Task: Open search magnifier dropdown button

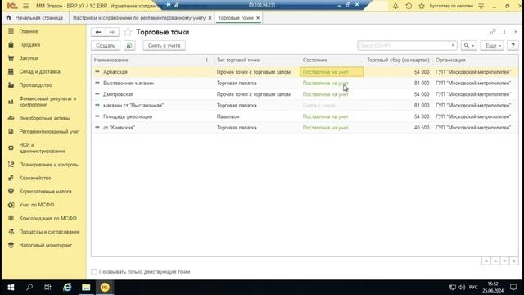Action: [x=469, y=46]
